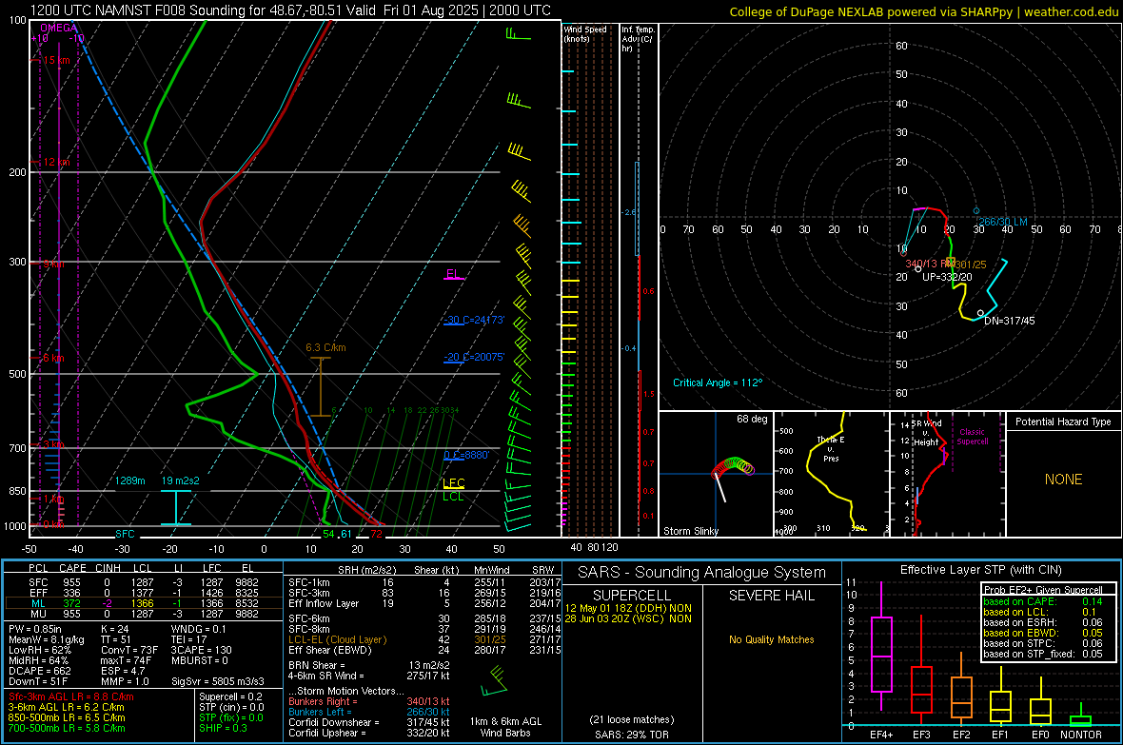Click the 1km & 6km AGL wind barb glyph
This screenshot has height=745, width=1123.
pyautogui.click(x=494, y=681)
